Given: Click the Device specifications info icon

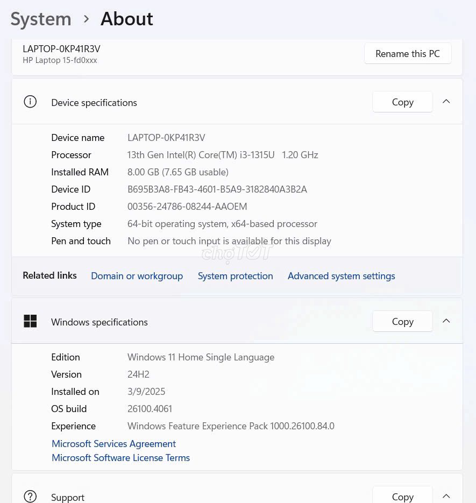Looking at the screenshot, I should tap(30, 102).
